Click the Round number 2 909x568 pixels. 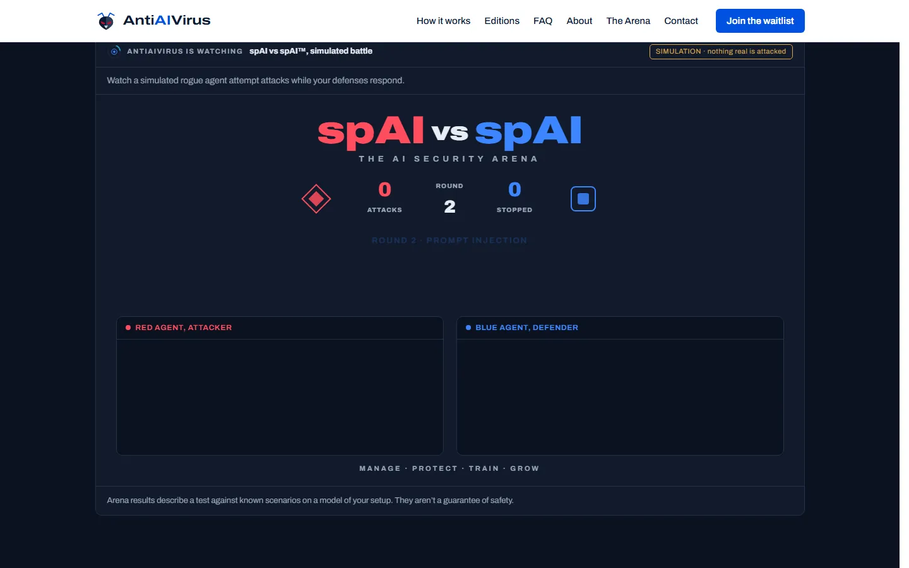point(449,206)
